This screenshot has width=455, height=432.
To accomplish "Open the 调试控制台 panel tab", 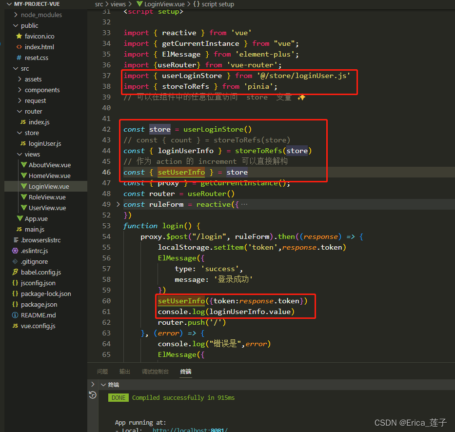I will point(155,372).
